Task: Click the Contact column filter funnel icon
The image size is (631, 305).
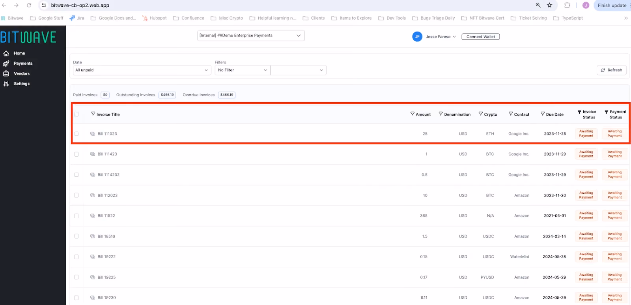Action: coord(511,114)
